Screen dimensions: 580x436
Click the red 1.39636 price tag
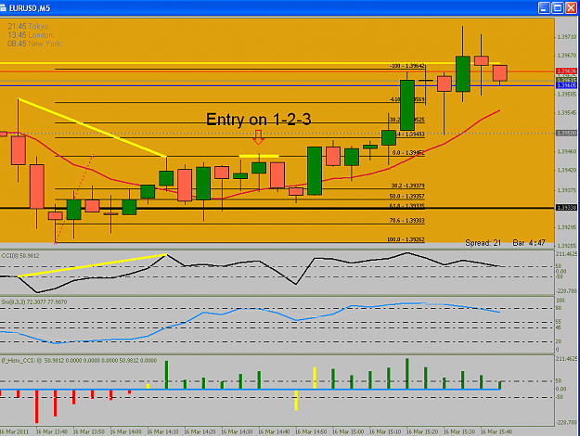tap(567, 71)
